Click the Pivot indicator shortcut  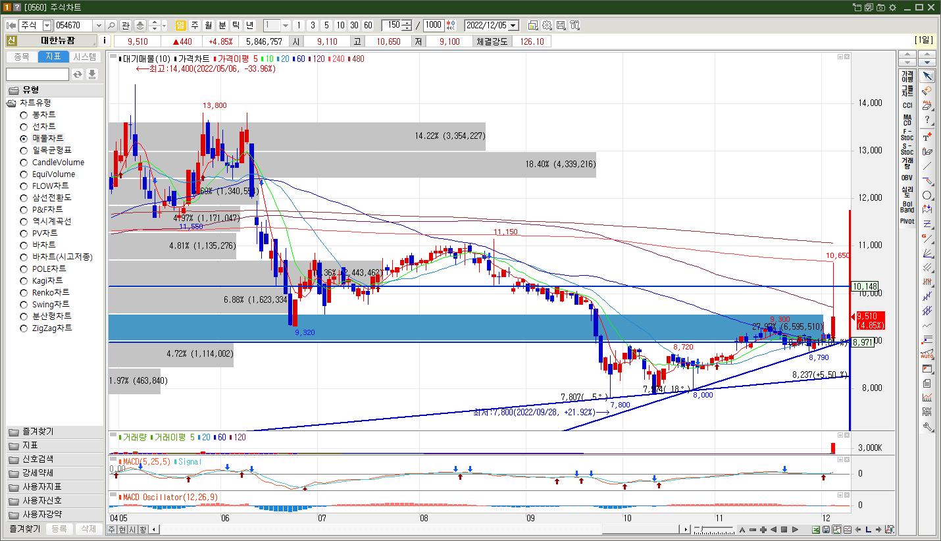click(907, 221)
